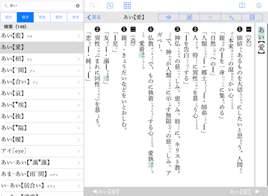The image size is (268, 196).
Task: Open the あい【藍】 result row
Action: point(42,36)
